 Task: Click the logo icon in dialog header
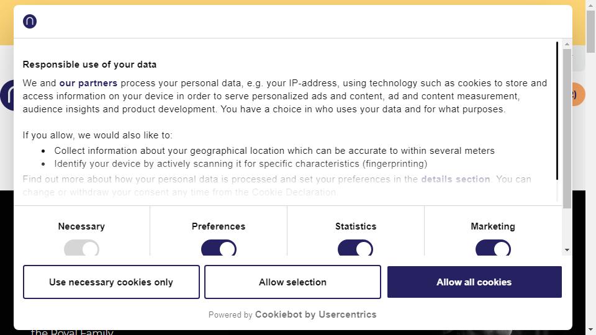point(30,21)
